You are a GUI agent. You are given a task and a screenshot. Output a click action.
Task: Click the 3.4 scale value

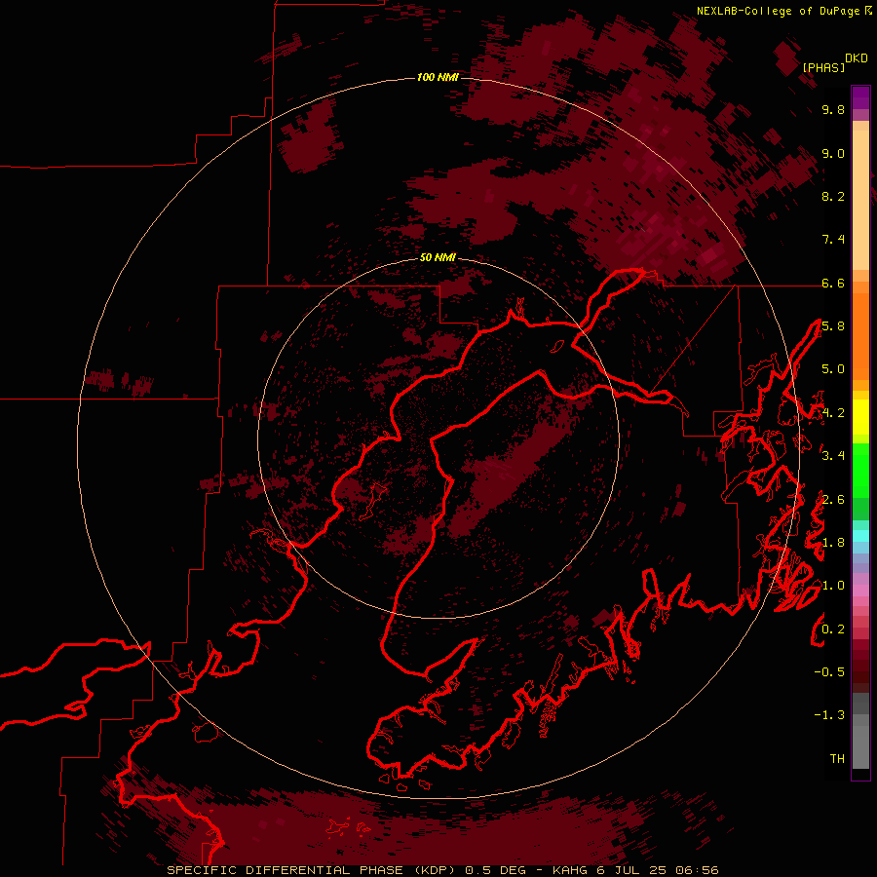point(833,456)
